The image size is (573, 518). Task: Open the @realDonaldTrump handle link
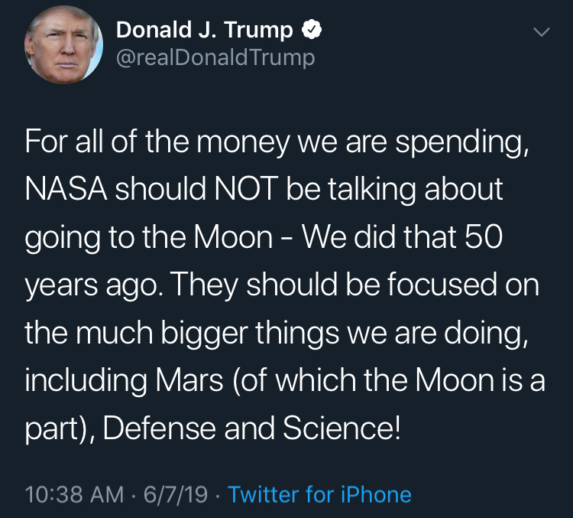click(215, 58)
